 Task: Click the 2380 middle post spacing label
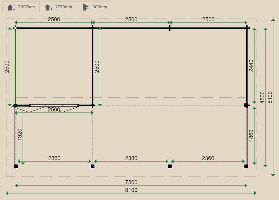131,158
